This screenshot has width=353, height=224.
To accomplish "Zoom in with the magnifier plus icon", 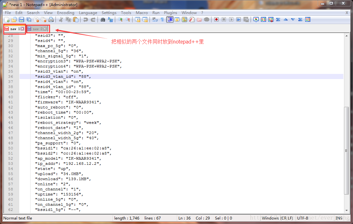I will click(x=120, y=20).
